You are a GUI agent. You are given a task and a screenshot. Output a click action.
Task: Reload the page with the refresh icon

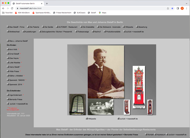click(x=12, y=8)
